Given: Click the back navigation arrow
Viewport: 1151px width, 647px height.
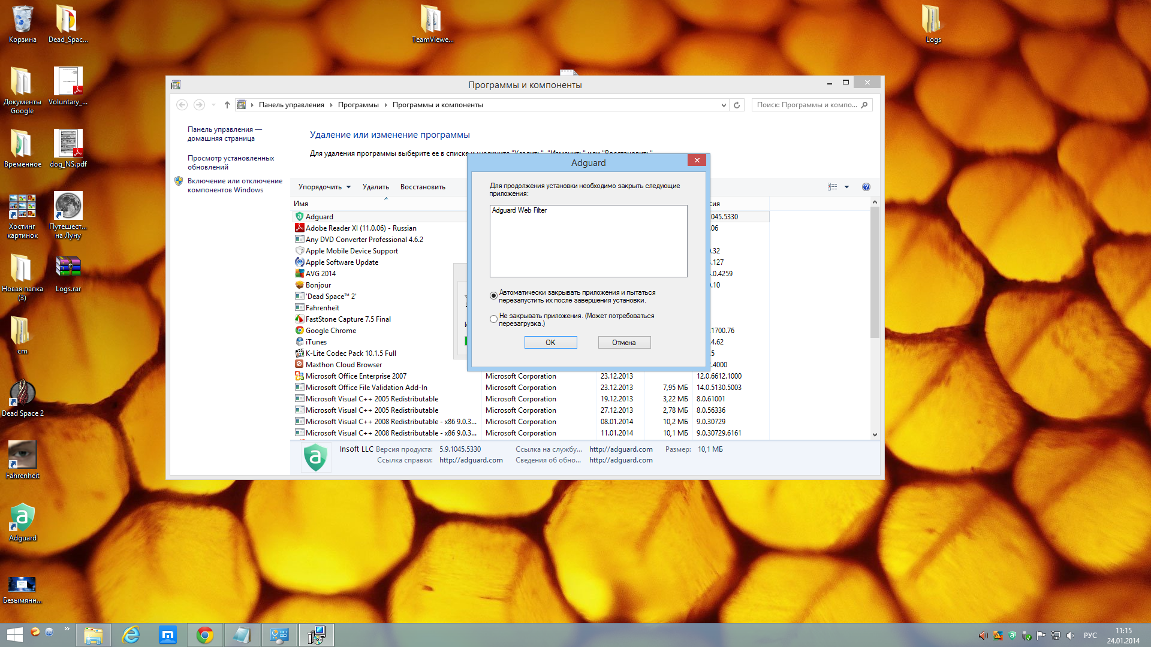Looking at the screenshot, I should tap(182, 105).
